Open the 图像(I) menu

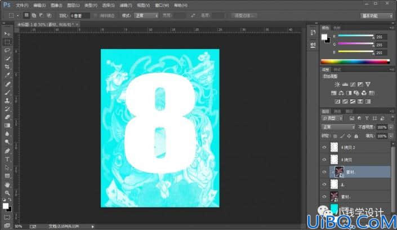point(56,5)
